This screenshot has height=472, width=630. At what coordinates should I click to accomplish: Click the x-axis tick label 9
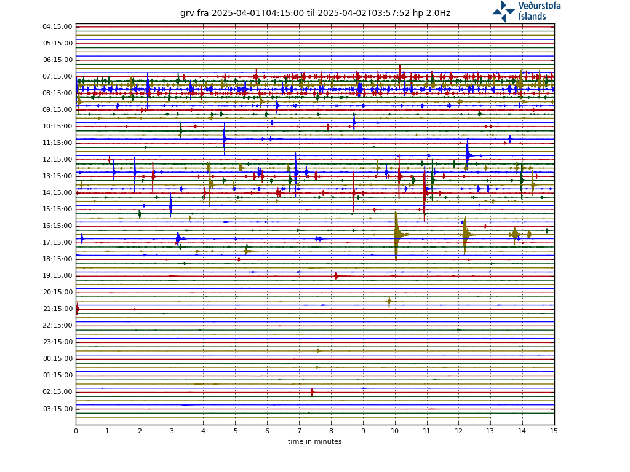[x=363, y=431]
